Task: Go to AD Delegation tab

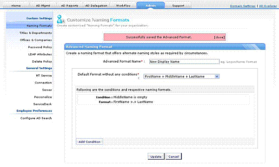Action: click(96, 6)
